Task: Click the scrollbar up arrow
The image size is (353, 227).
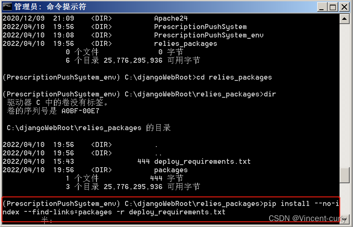Action: (345, 19)
